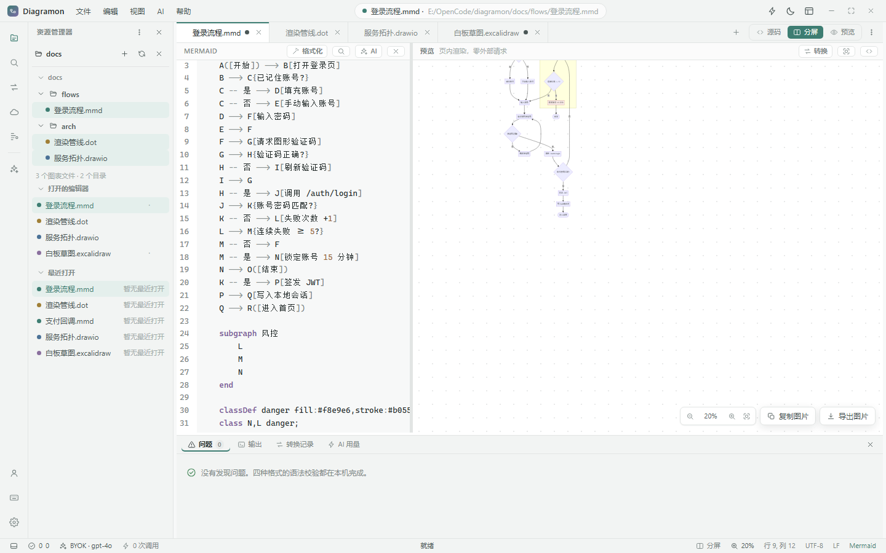The image size is (886, 553).
Task: Open the editor more options menu at top right
Action: (x=871, y=32)
